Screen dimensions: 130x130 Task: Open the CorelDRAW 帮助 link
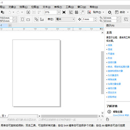pos(121,115)
